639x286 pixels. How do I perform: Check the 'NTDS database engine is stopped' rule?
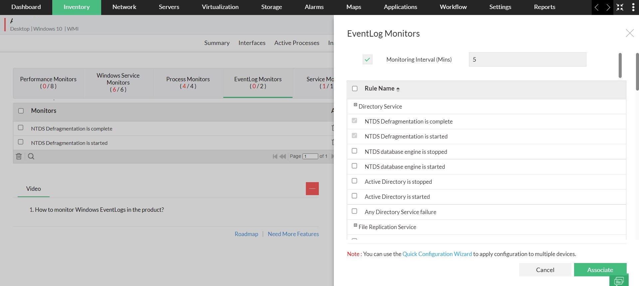354,151
